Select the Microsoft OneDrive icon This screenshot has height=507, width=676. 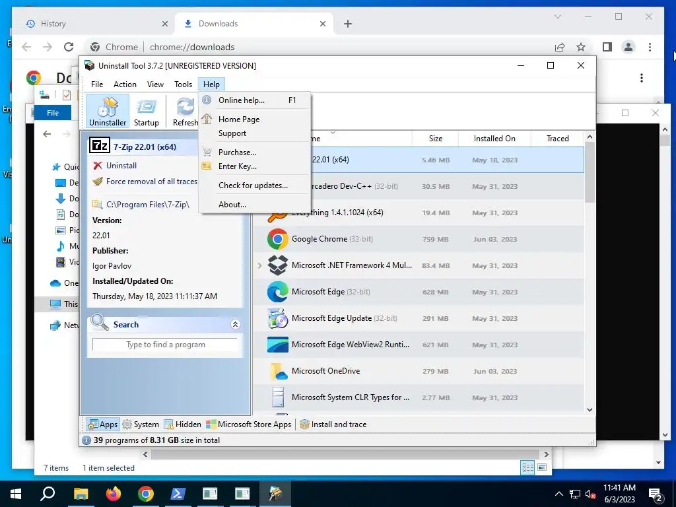[x=278, y=371]
